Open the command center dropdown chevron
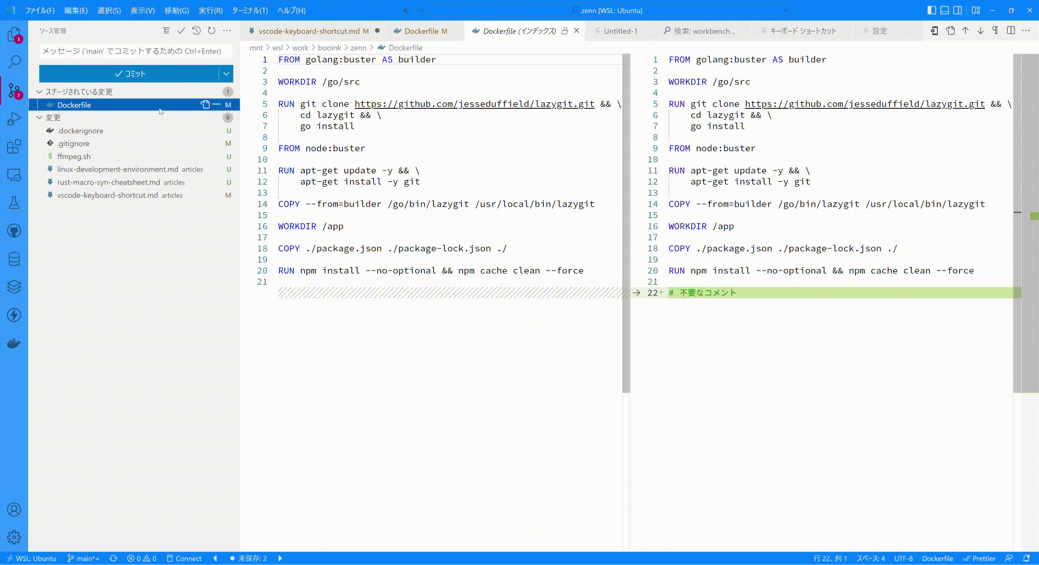 (x=786, y=10)
